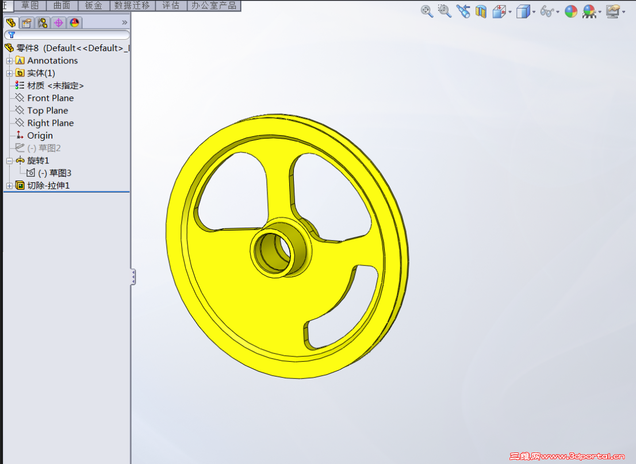Select 材质 <未指定> material item
Image resolution: width=636 pixels, height=464 pixels.
55,86
